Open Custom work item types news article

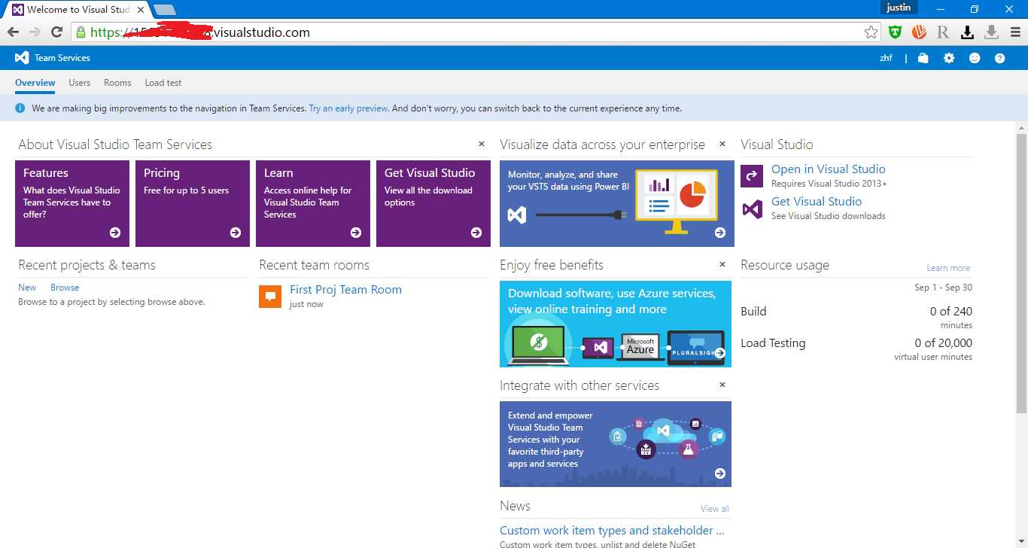612,531
